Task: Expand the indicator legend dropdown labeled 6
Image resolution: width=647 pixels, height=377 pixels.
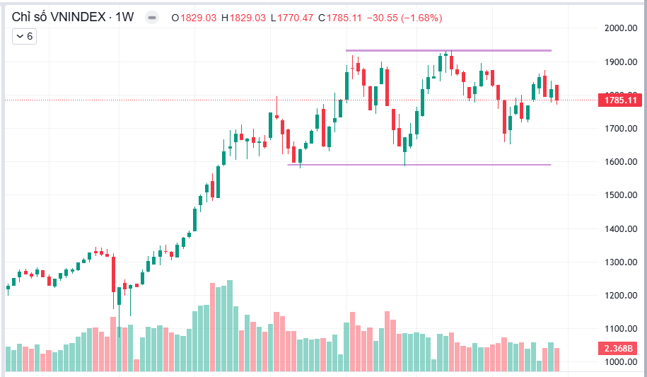Action: pos(24,36)
